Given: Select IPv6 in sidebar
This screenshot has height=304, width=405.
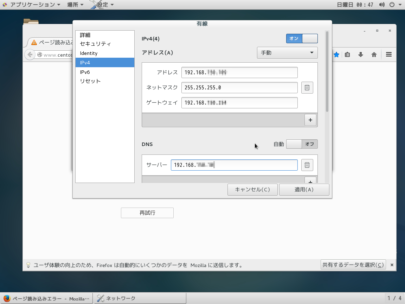Looking at the screenshot, I should (105, 72).
